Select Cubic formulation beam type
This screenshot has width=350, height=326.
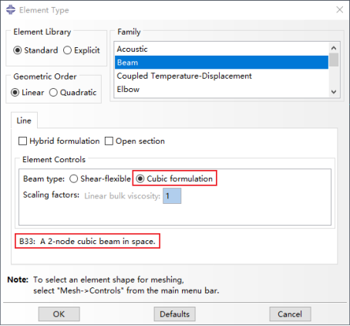pyautogui.click(x=174, y=178)
